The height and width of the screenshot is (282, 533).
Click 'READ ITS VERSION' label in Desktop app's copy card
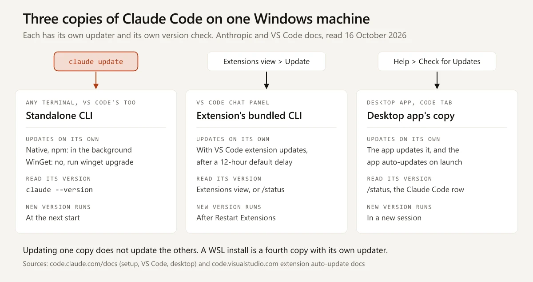coord(399,178)
